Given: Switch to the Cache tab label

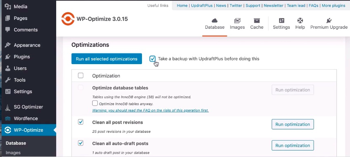Looking at the screenshot, I should [x=257, y=27].
